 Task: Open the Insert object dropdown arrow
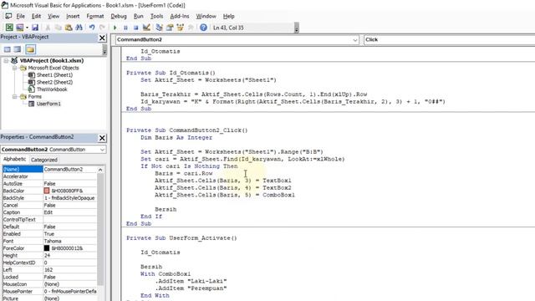coord(27,28)
